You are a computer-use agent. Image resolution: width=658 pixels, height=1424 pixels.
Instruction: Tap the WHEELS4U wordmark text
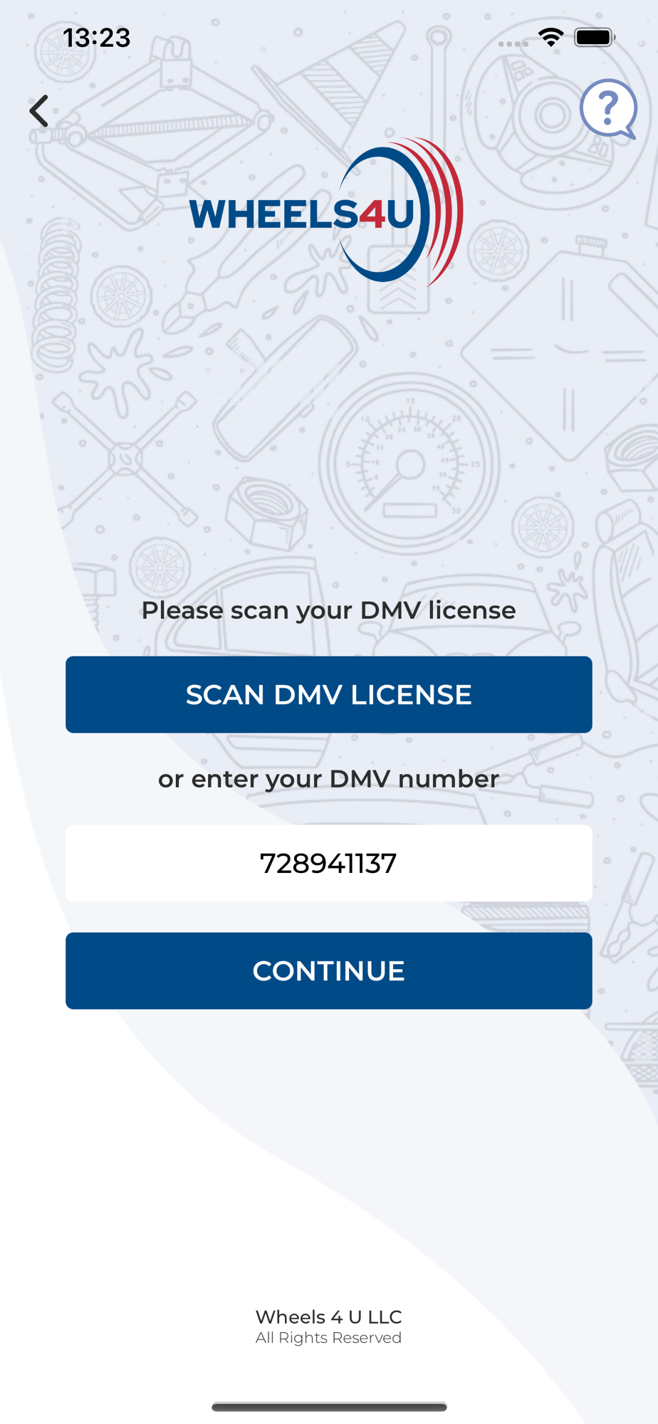(301, 214)
